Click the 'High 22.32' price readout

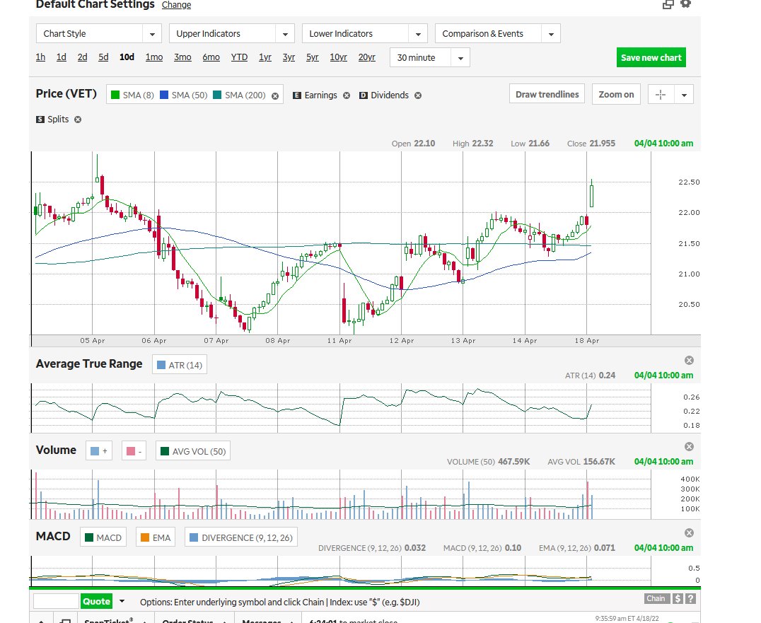pos(472,144)
